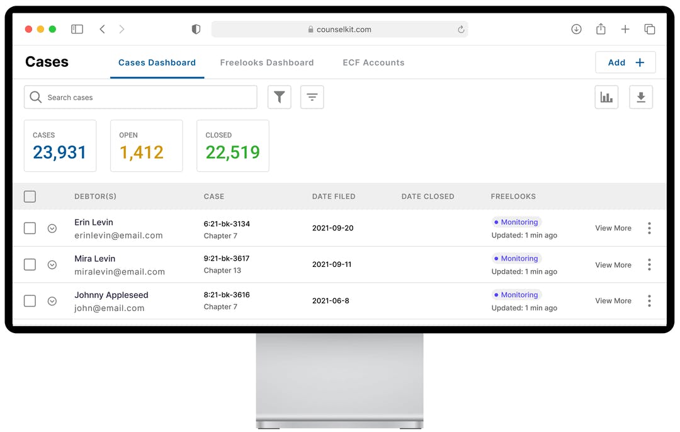Click the date 2021-06-8
Image resolution: width=680 pixels, height=432 pixels.
click(x=331, y=300)
